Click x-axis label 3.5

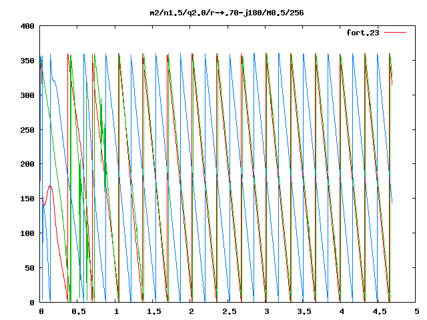pos(304,311)
